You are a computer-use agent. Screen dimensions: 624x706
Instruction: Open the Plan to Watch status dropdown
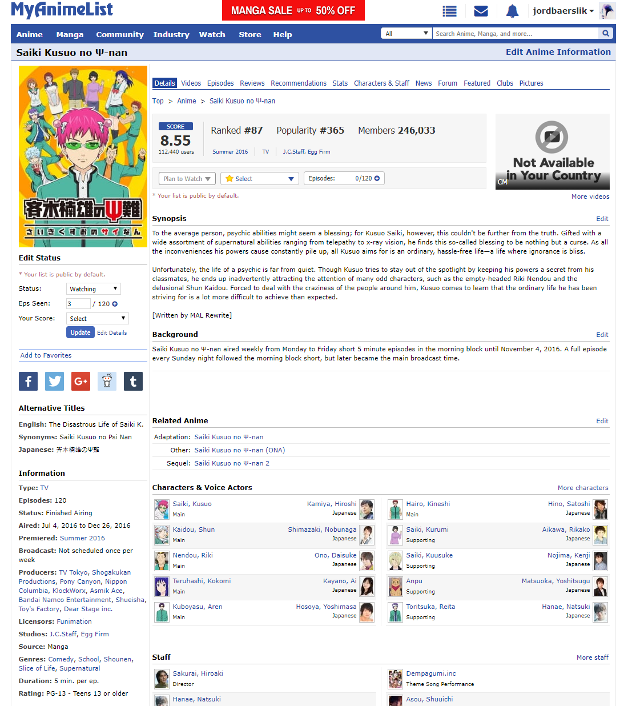[x=187, y=179]
